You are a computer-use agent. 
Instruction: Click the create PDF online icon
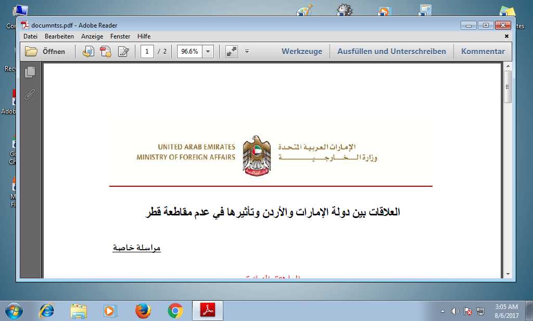click(106, 52)
